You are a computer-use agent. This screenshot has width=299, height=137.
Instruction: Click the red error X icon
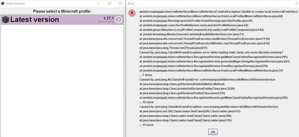tap(132, 13)
